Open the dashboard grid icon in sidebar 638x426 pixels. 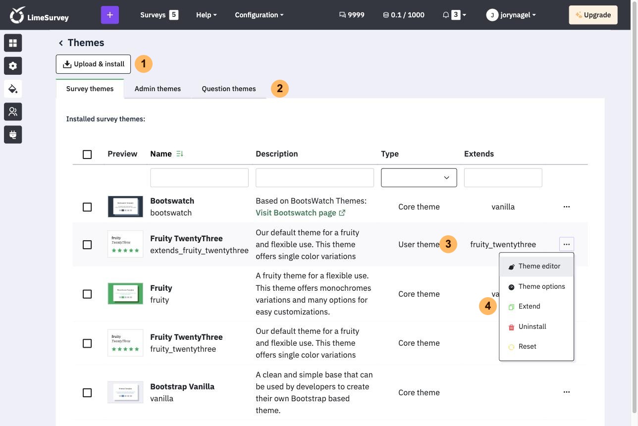(x=13, y=43)
